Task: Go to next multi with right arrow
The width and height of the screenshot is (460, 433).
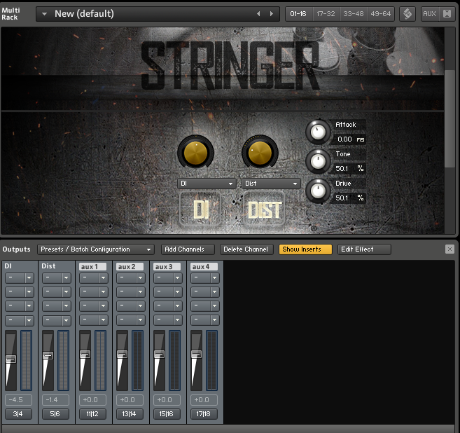Action: point(272,14)
